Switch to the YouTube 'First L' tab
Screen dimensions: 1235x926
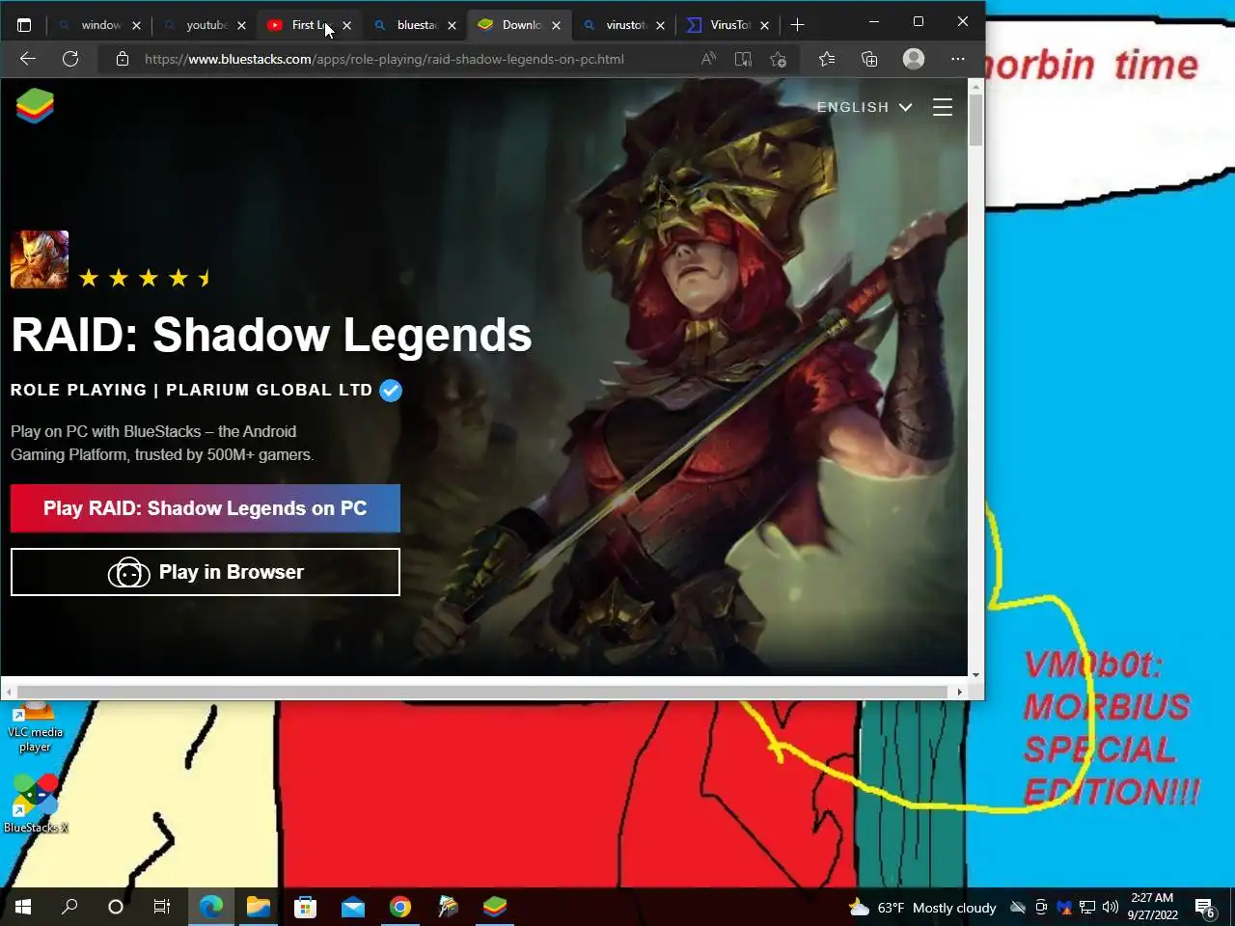pos(311,25)
